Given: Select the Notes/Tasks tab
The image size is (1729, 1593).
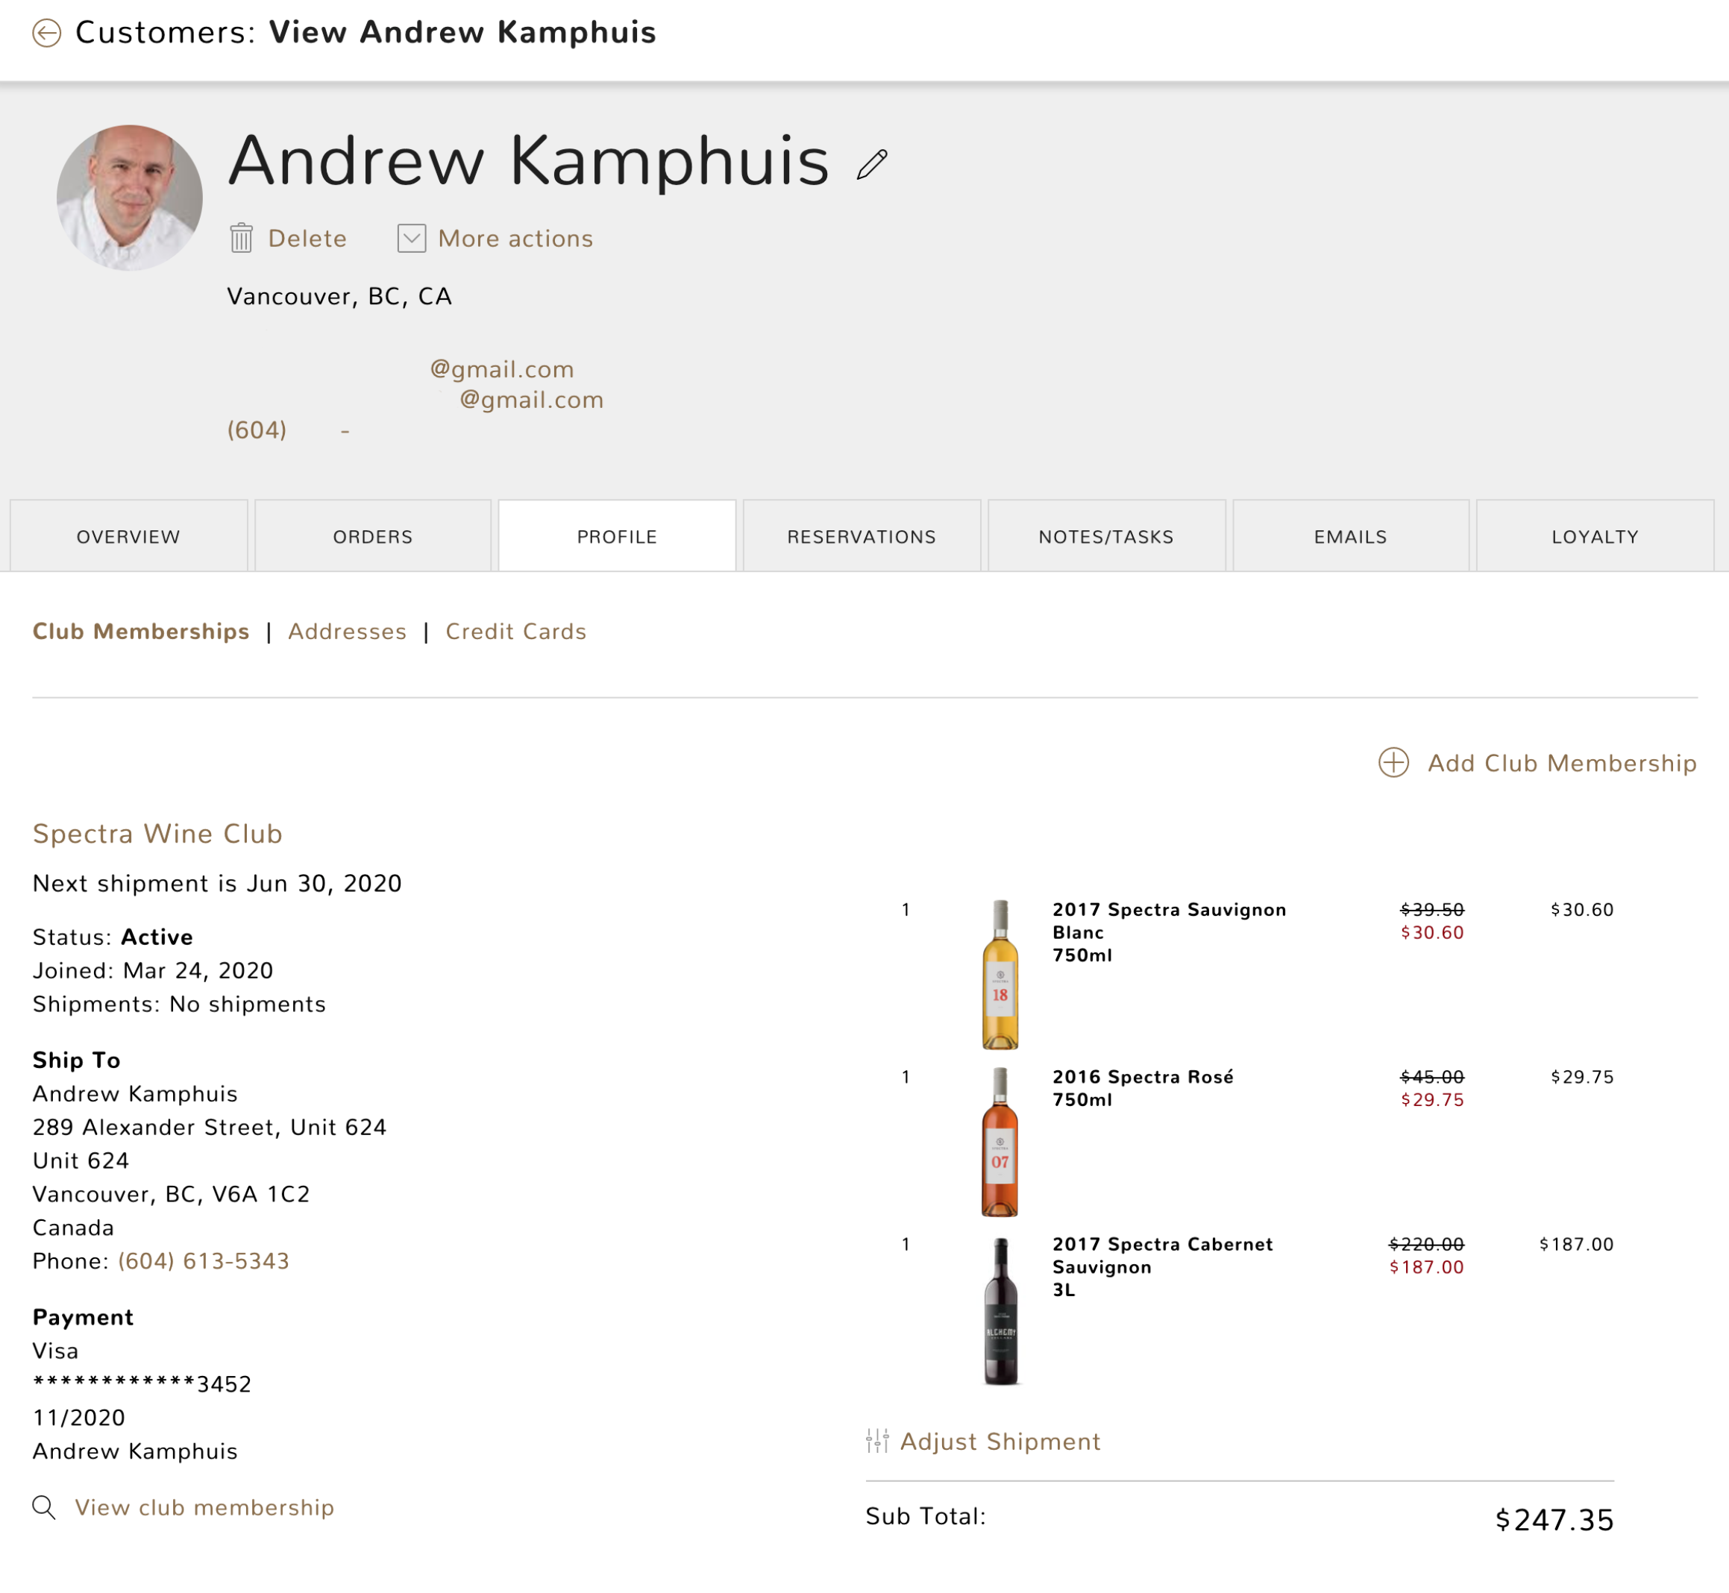Looking at the screenshot, I should tap(1106, 536).
